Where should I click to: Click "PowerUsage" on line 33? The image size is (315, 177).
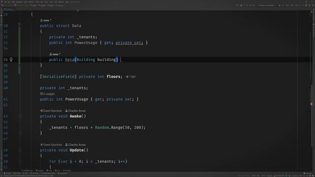[86, 43]
